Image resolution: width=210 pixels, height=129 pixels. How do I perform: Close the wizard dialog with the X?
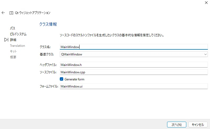click(x=206, y=3)
